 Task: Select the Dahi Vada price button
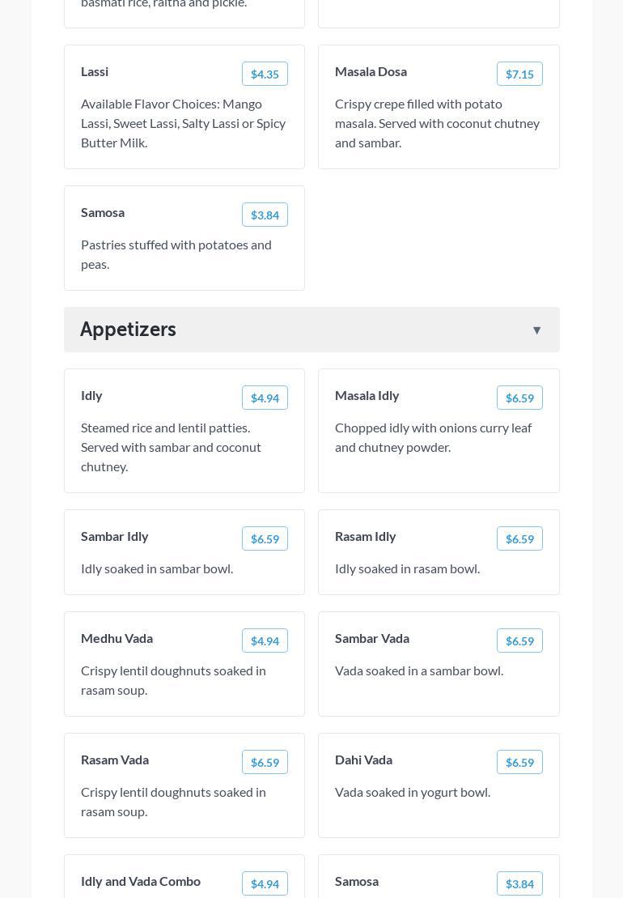pyautogui.click(x=519, y=762)
